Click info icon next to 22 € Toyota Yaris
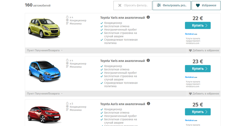Screen dimensions: 251x126 click(148, 17)
